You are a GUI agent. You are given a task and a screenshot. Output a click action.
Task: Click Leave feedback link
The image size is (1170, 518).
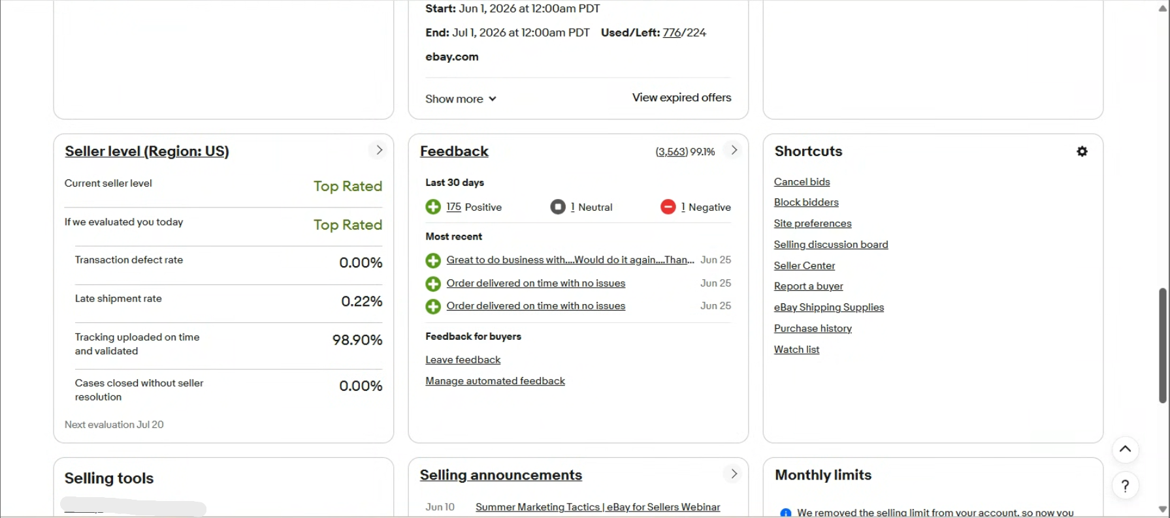point(463,359)
